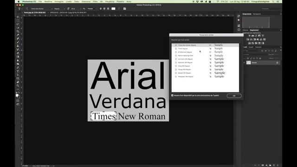297x167 pixels.
Task: Star Malayalam MN Regular as favorite
Action: [176, 77]
